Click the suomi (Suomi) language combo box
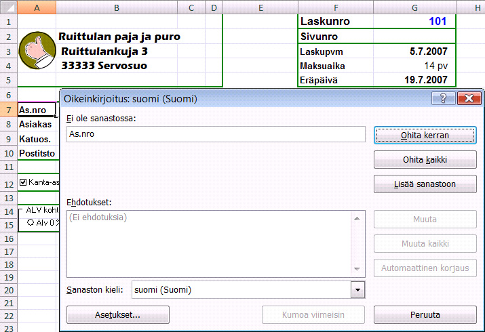 pos(248,290)
